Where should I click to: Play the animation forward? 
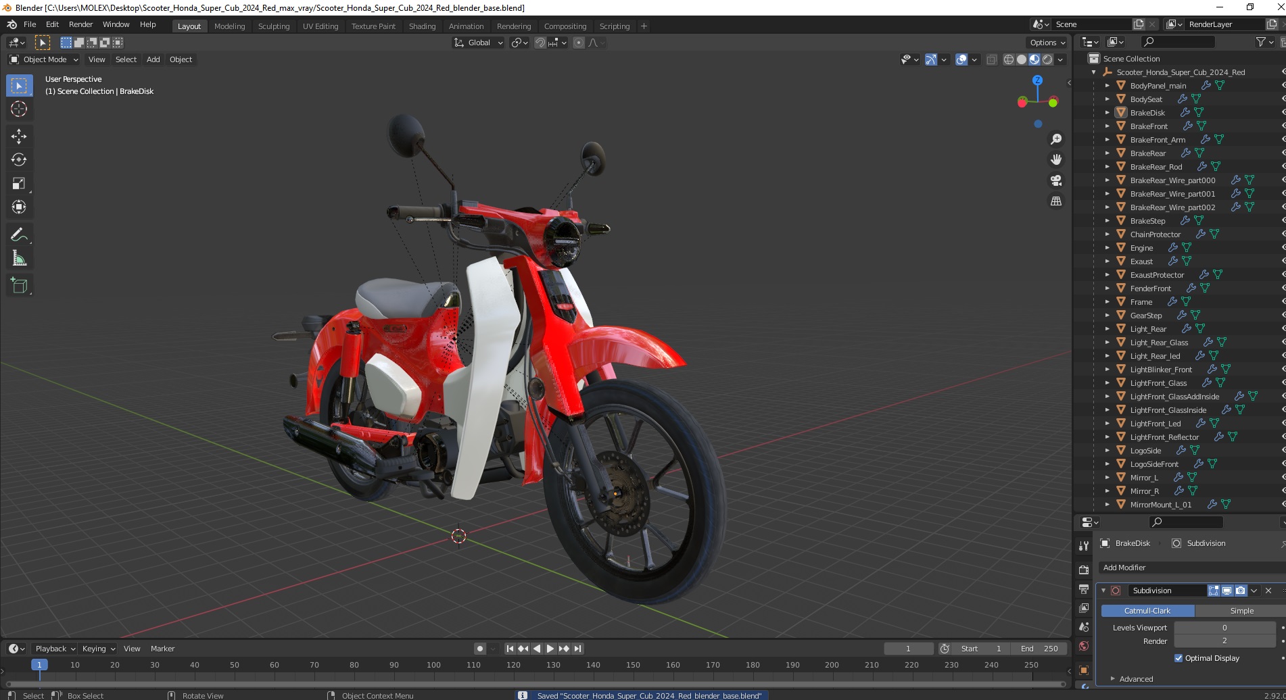click(550, 649)
